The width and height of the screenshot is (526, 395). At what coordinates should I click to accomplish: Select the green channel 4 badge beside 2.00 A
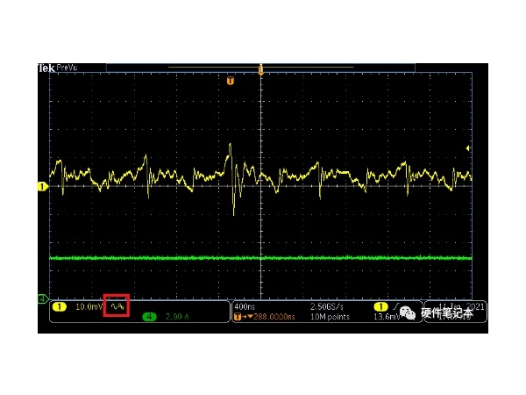pyautogui.click(x=149, y=317)
